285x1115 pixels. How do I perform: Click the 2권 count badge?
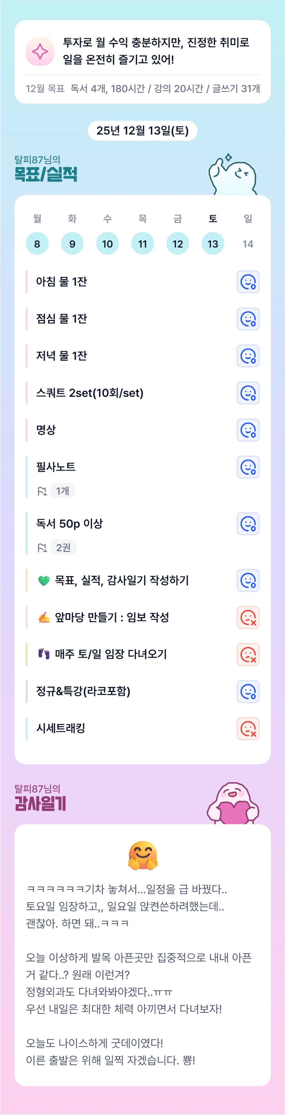(x=63, y=548)
